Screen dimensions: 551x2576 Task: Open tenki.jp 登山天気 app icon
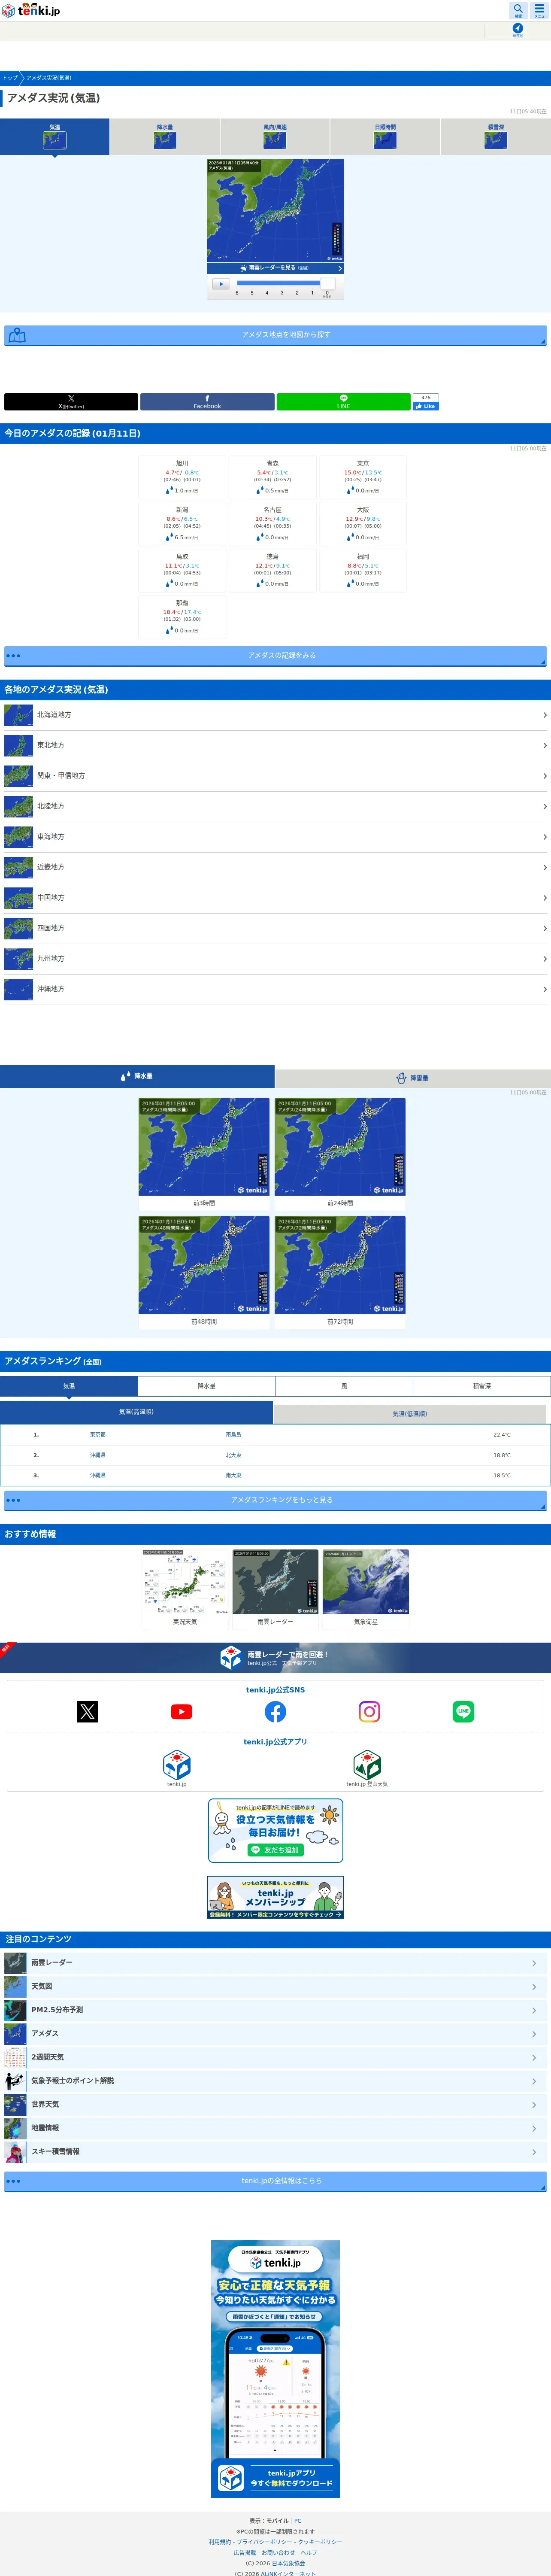pos(367,1765)
